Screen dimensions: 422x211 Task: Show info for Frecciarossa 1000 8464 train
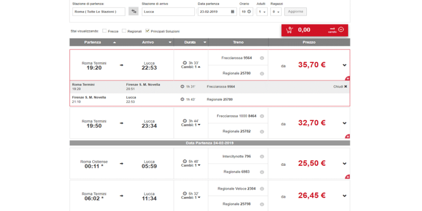262,116
